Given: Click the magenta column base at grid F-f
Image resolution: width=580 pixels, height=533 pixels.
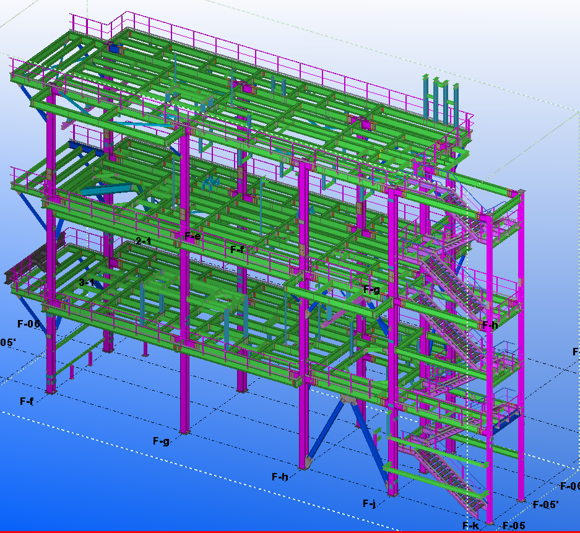Looking at the screenshot, I should click(x=51, y=389).
